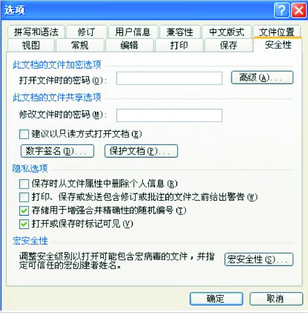
Task: Open 数字签名(D)... dialog
Action: coord(57,151)
